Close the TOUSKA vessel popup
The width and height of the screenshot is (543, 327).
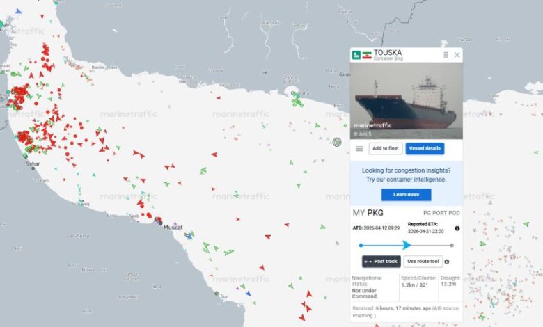tap(457, 55)
